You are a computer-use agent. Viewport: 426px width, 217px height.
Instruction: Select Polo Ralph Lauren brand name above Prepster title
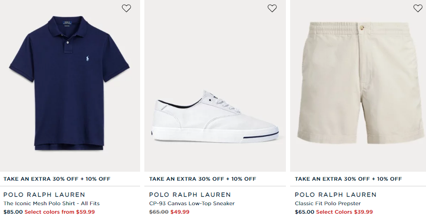click(x=336, y=195)
